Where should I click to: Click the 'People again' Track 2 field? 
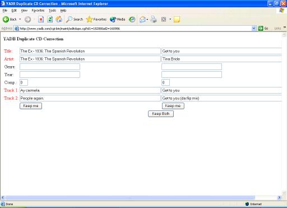(x=90, y=98)
